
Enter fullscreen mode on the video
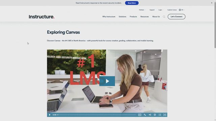[165, 115]
